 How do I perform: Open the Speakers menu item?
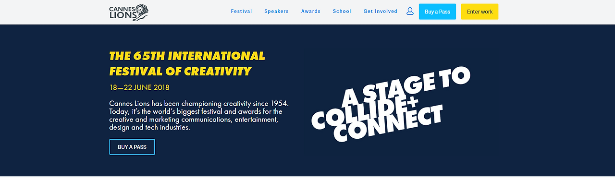point(276,12)
